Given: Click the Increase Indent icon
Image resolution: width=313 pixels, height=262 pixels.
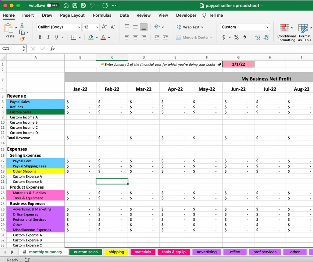Looking at the screenshot, I should pos(165,38).
